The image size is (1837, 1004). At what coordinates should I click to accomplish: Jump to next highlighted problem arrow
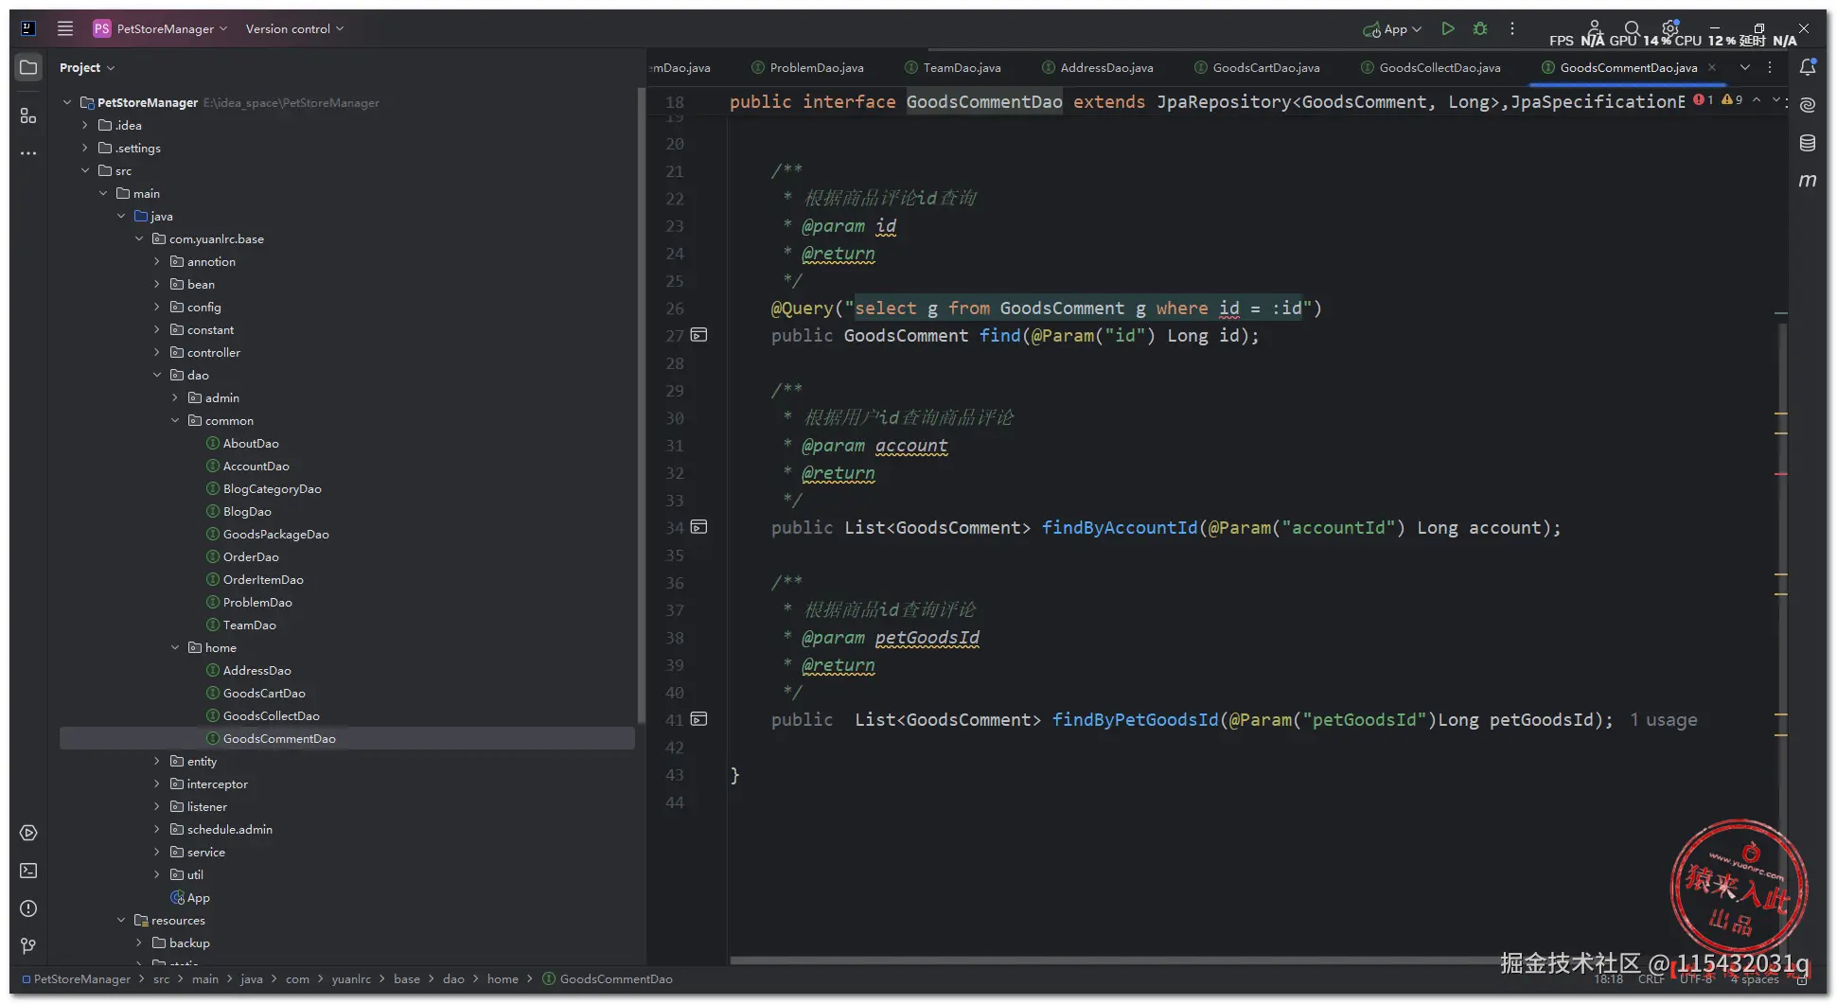click(x=1775, y=99)
